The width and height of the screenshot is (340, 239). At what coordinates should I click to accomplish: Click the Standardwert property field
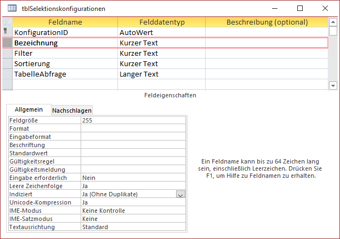(133, 153)
